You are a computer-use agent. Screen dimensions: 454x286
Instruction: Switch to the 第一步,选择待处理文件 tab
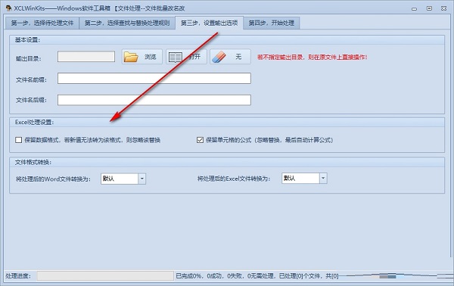pyautogui.click(x=42, y=23)
